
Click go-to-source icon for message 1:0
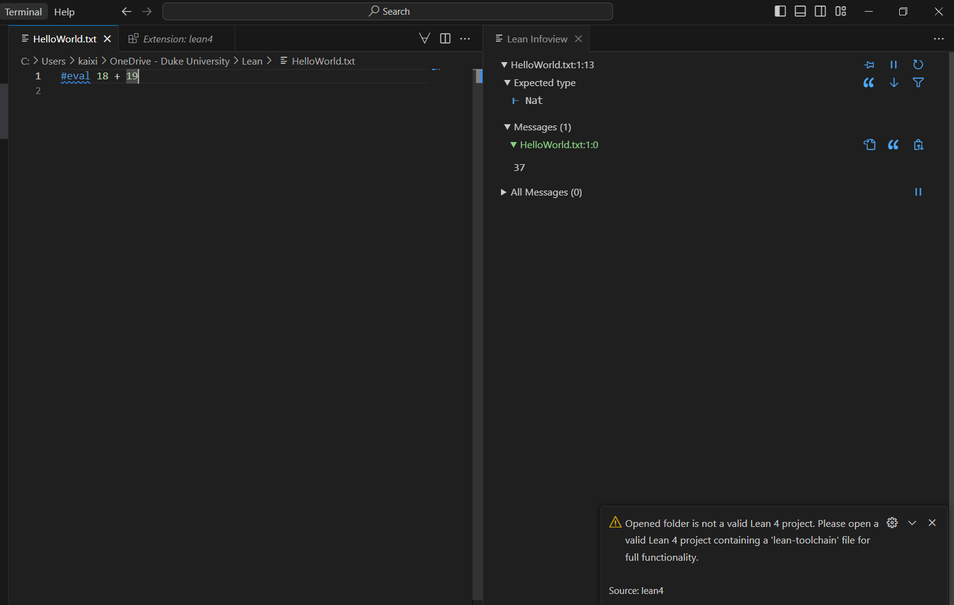pos(869,144)
